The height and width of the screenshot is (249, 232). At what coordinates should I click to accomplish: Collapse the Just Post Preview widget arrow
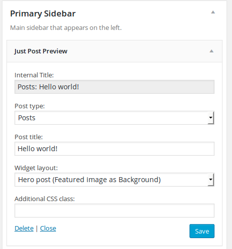[211, 51]
